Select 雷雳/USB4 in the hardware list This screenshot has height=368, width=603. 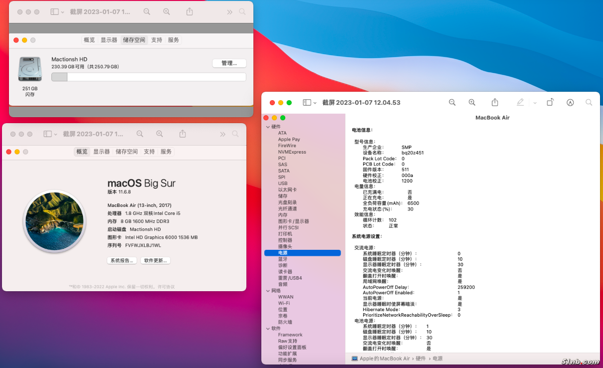click(x=290, y=278)
